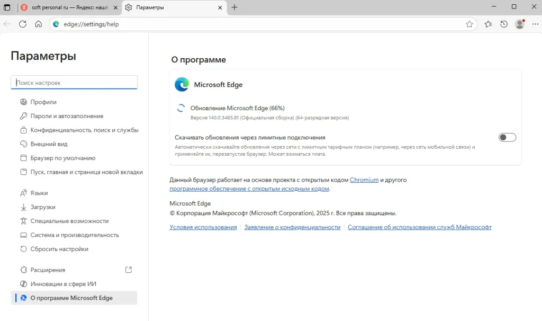Open the tab actions menu icon
This screenshot has height=321, width=542.
[x=7, y=7]
